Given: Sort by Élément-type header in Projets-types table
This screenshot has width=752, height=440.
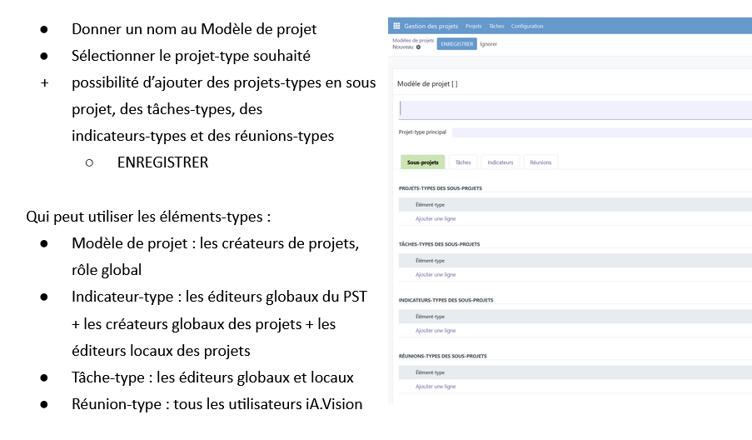Looking at the screenshot, I should [430, 204].
